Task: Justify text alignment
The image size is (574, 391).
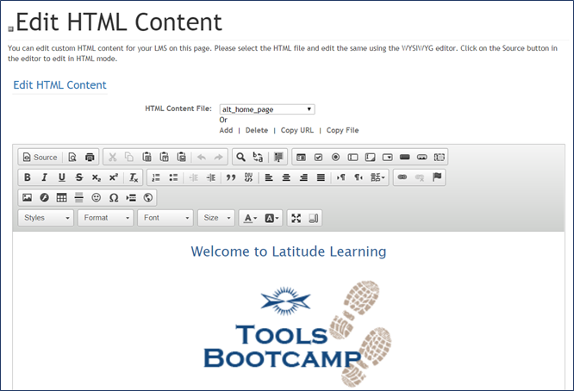Action: click(x=321, y=177)
